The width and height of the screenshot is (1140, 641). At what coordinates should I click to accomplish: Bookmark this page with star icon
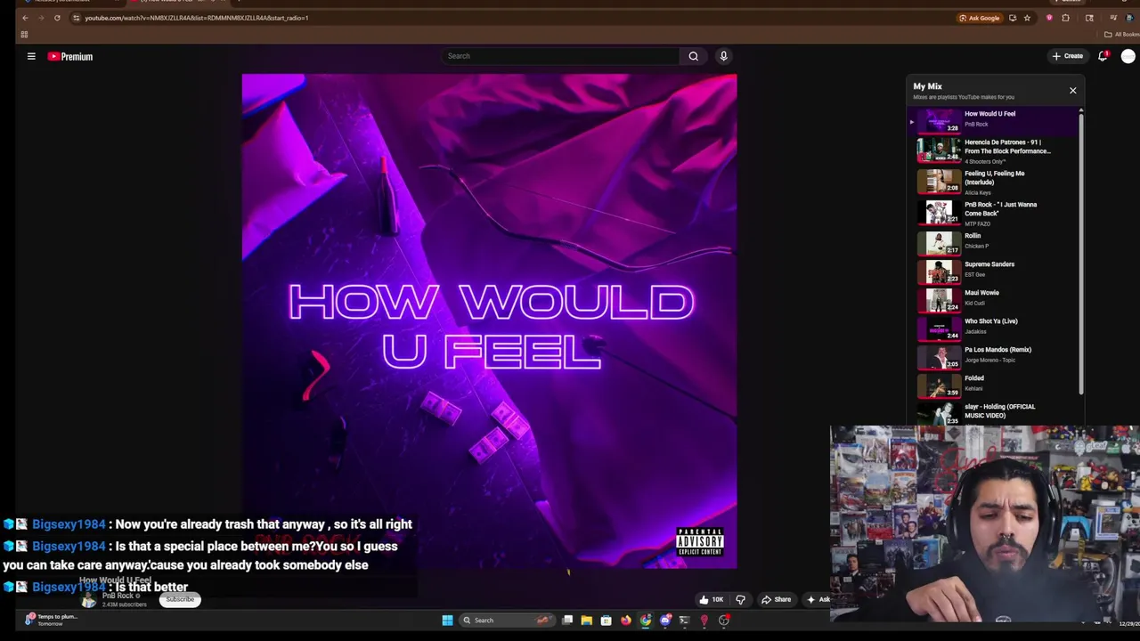1027,18
